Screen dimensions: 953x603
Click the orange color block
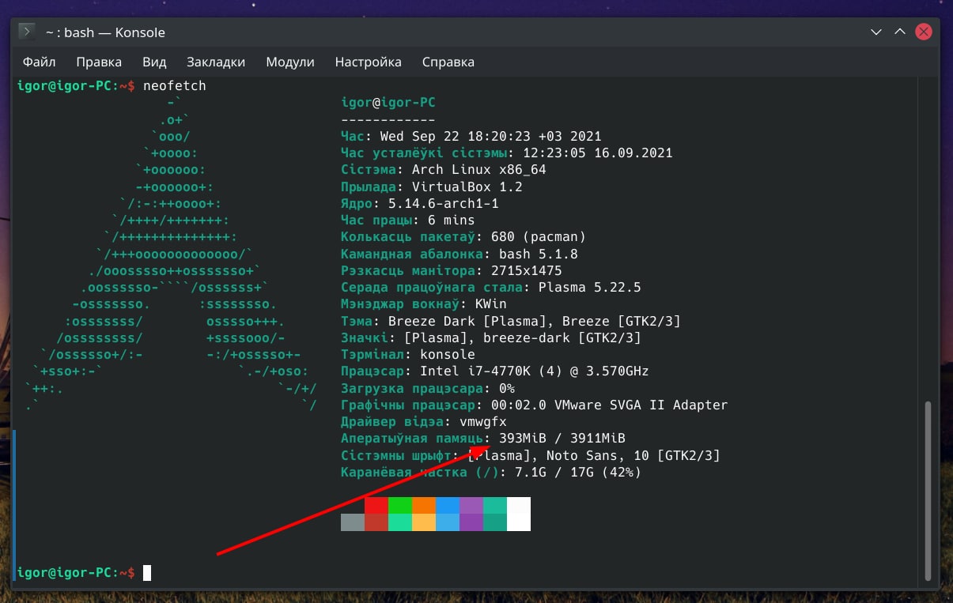click(424, 505)
